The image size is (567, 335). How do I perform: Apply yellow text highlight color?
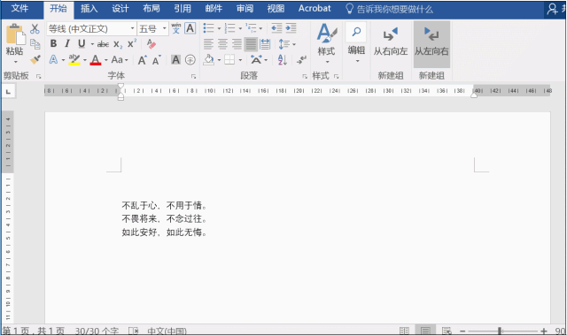click(74, 59)
